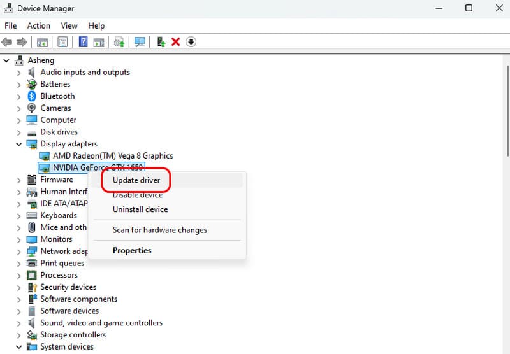Screen dimensions: 510x354
Task: Click the Properties toolbar icon
Action: 62,42
